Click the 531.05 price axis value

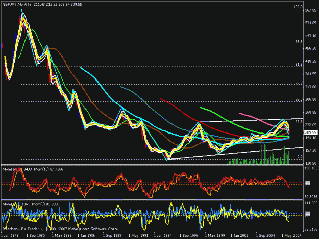pyautogui.click(x=311, y=23)
